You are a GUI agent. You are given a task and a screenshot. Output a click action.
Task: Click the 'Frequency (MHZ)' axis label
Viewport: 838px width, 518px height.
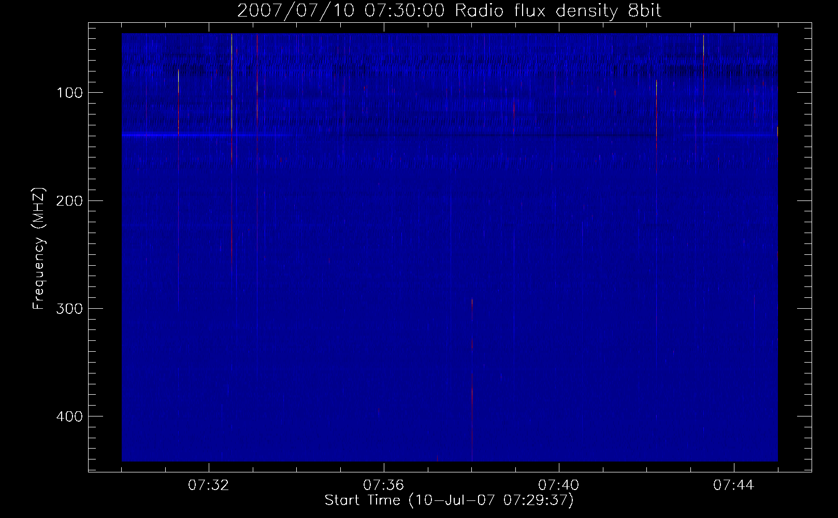[x=38, y=248]
